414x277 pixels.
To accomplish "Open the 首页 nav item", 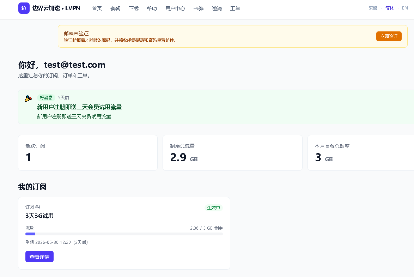I will coord(97,8).
